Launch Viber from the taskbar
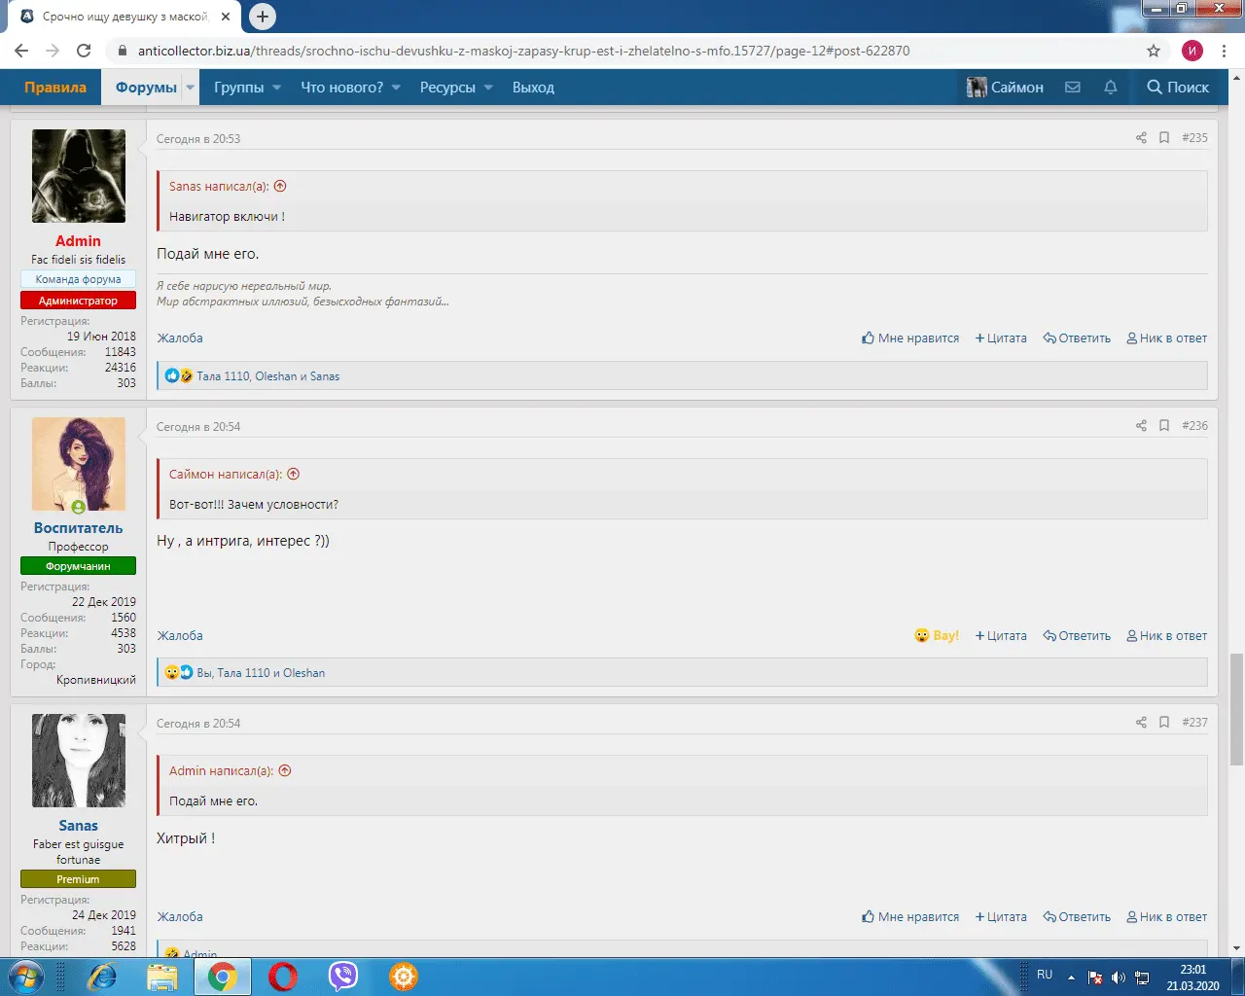Screen dimensions: 1245x996 [x=342, y=976]
